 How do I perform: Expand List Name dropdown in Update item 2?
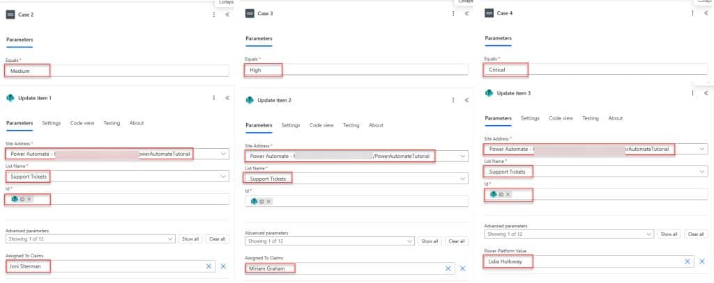pos(463,179)
